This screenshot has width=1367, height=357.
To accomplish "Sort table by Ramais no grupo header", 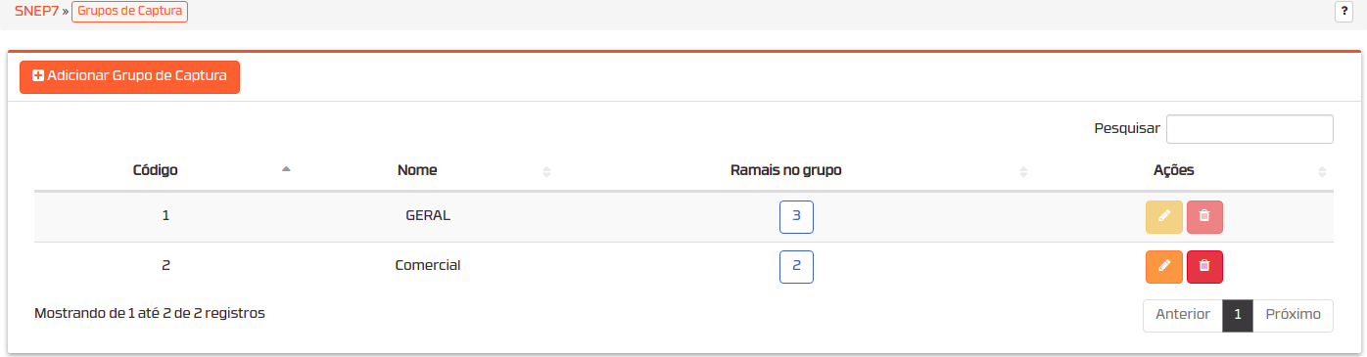I will tap(786, 170).
